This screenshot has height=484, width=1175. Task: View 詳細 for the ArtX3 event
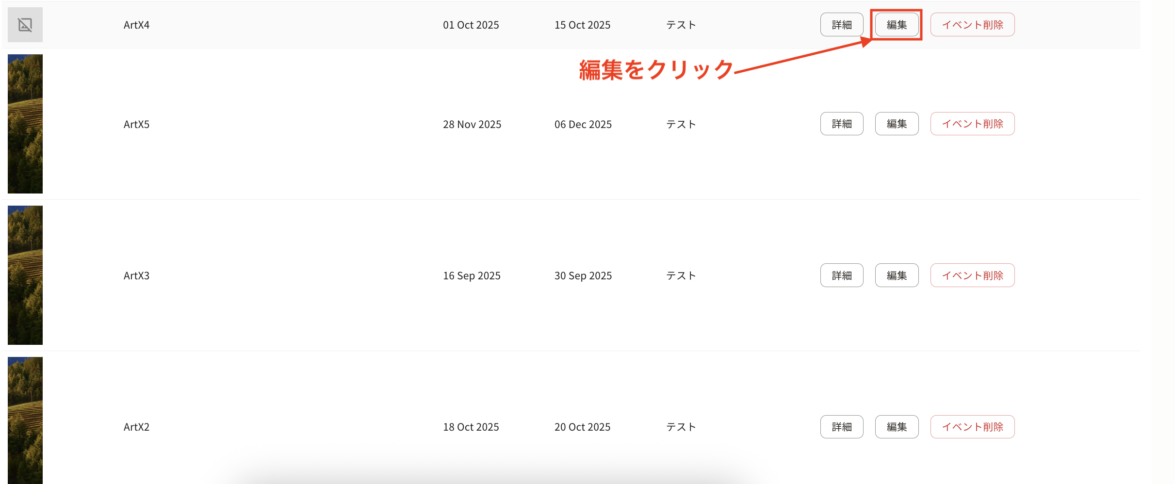[842, 275]
